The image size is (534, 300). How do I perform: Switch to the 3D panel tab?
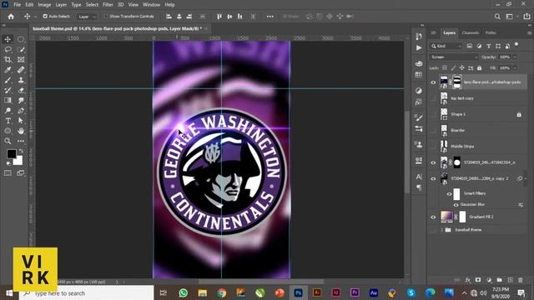click(433, 33)
